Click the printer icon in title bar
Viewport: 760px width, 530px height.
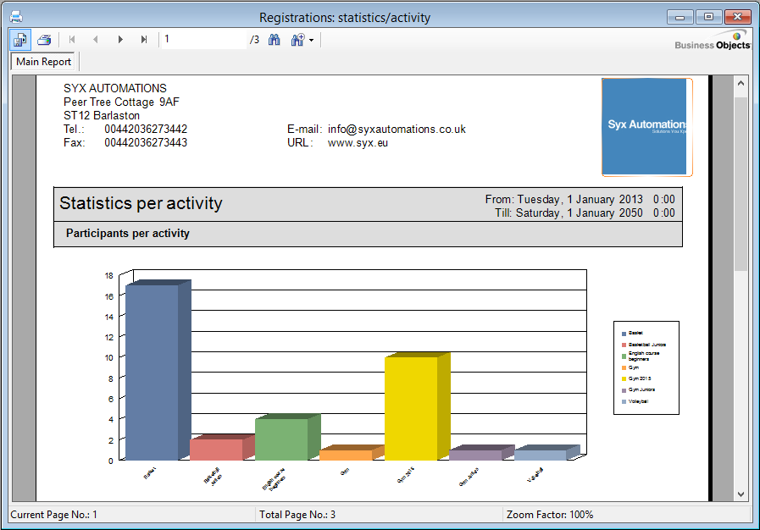click(15, 17)
